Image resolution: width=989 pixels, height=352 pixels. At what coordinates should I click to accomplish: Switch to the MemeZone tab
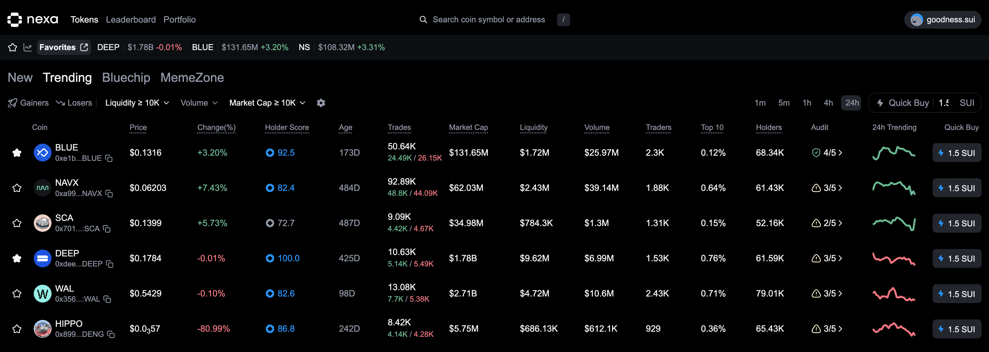192,78
